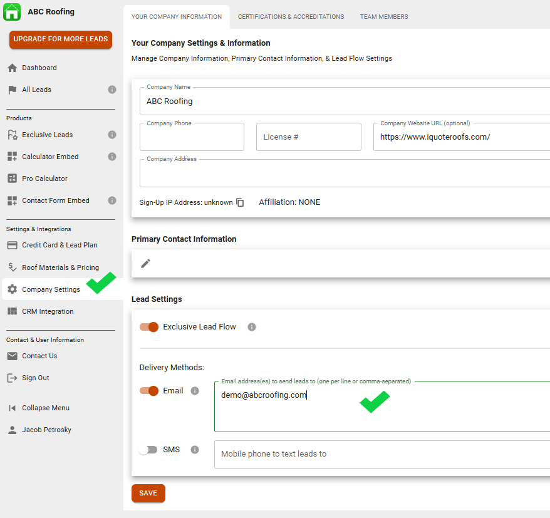This screenshot has height=518, width=550.
Task: Collapse the sidebar menu
Action: click(x=45, y=408)
